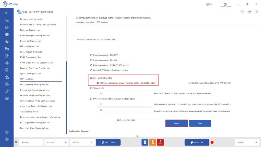Screen dimensions: 261x147
Task: Click the Layout Reset icon
Action: [225, 5]
